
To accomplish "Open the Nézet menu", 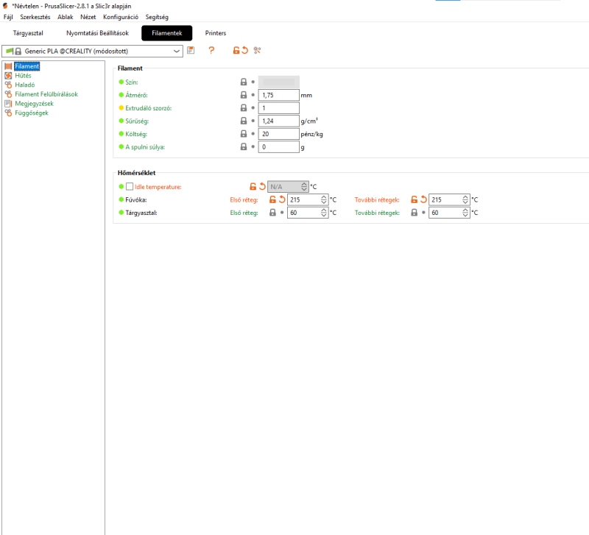I will tap(88, 17).
